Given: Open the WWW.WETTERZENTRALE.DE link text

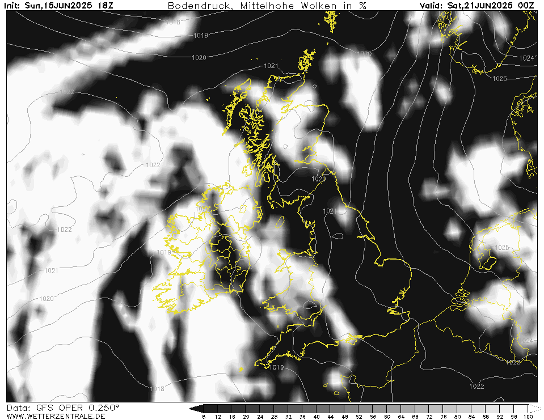Looking at the screenshot, I should pyautogui.click(x=56, y=416).
